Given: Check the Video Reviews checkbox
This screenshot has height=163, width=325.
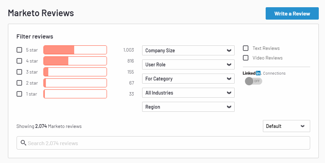Looking at the screenshot, I should 246,58.
